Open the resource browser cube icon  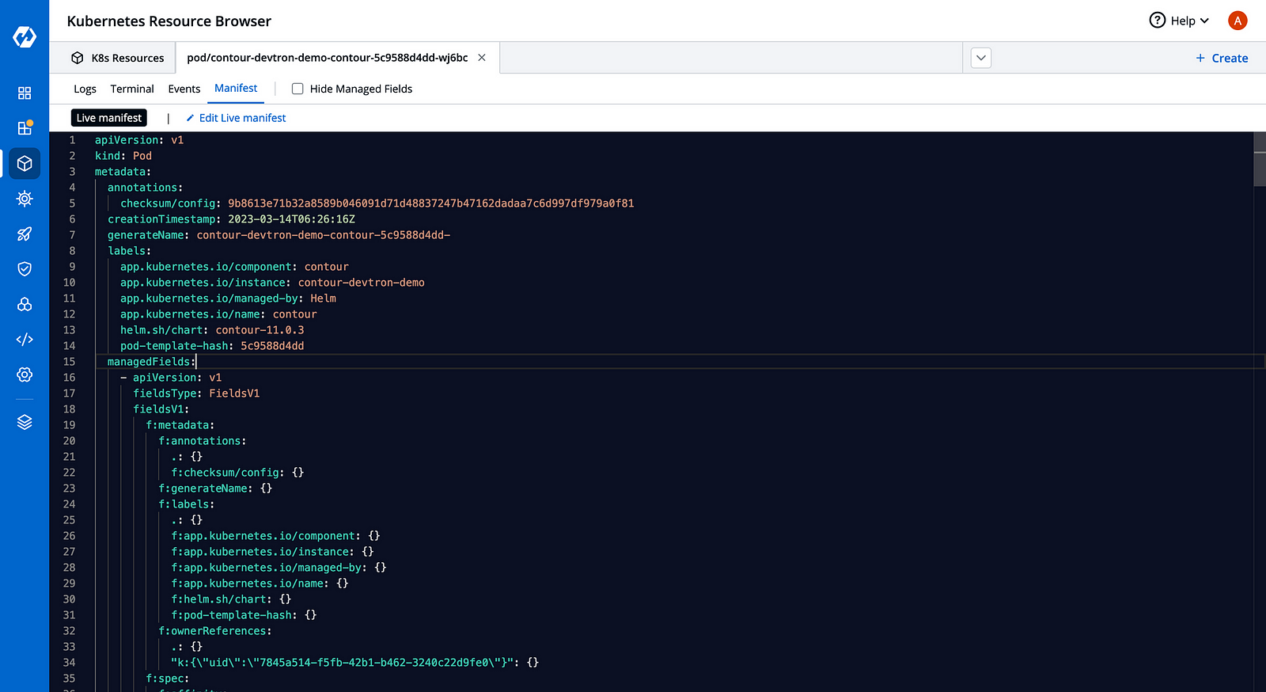(x=25, y=163)
